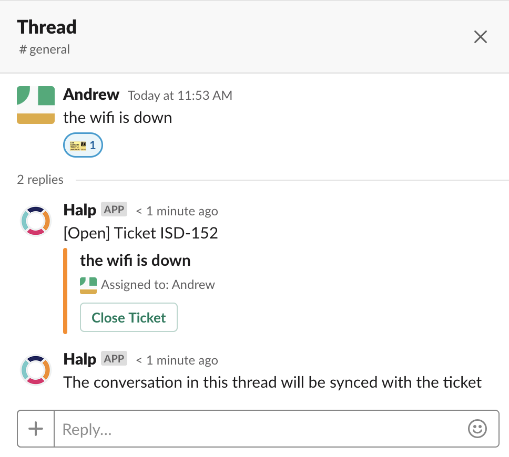Click first Halp message's timestamp
Screen dimensions: 509x457
(x=177, y=211)
